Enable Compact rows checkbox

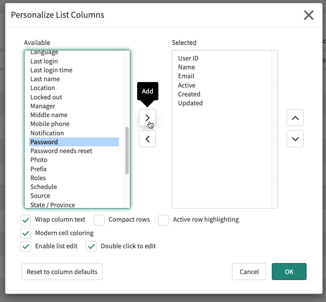coord(99,220)
